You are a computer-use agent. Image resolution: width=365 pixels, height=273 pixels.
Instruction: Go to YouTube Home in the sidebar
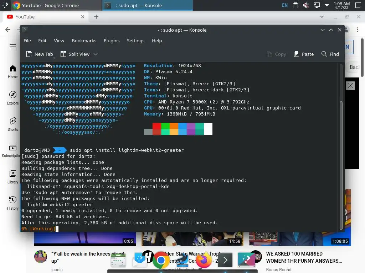13,72
